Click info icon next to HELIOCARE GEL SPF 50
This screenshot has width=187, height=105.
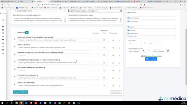tap(34, 83)
